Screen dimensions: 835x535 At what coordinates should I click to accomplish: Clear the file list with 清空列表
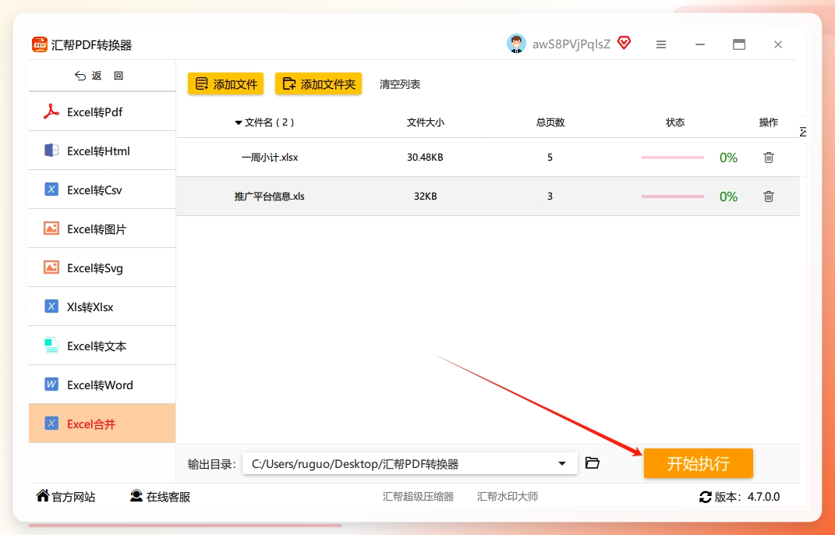point(400,84)
